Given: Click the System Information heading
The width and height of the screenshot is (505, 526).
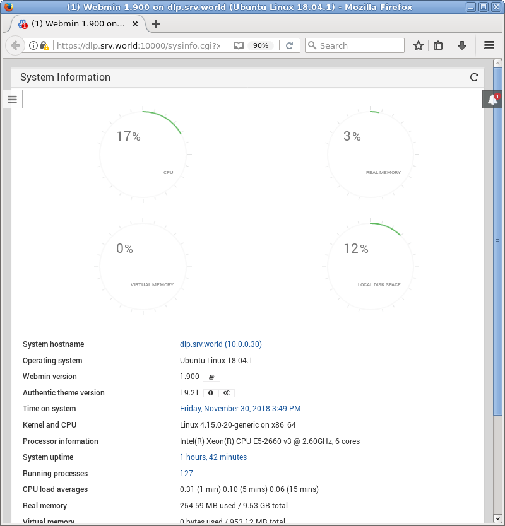Looking at the screenshot, I should [x=65, y=77].
